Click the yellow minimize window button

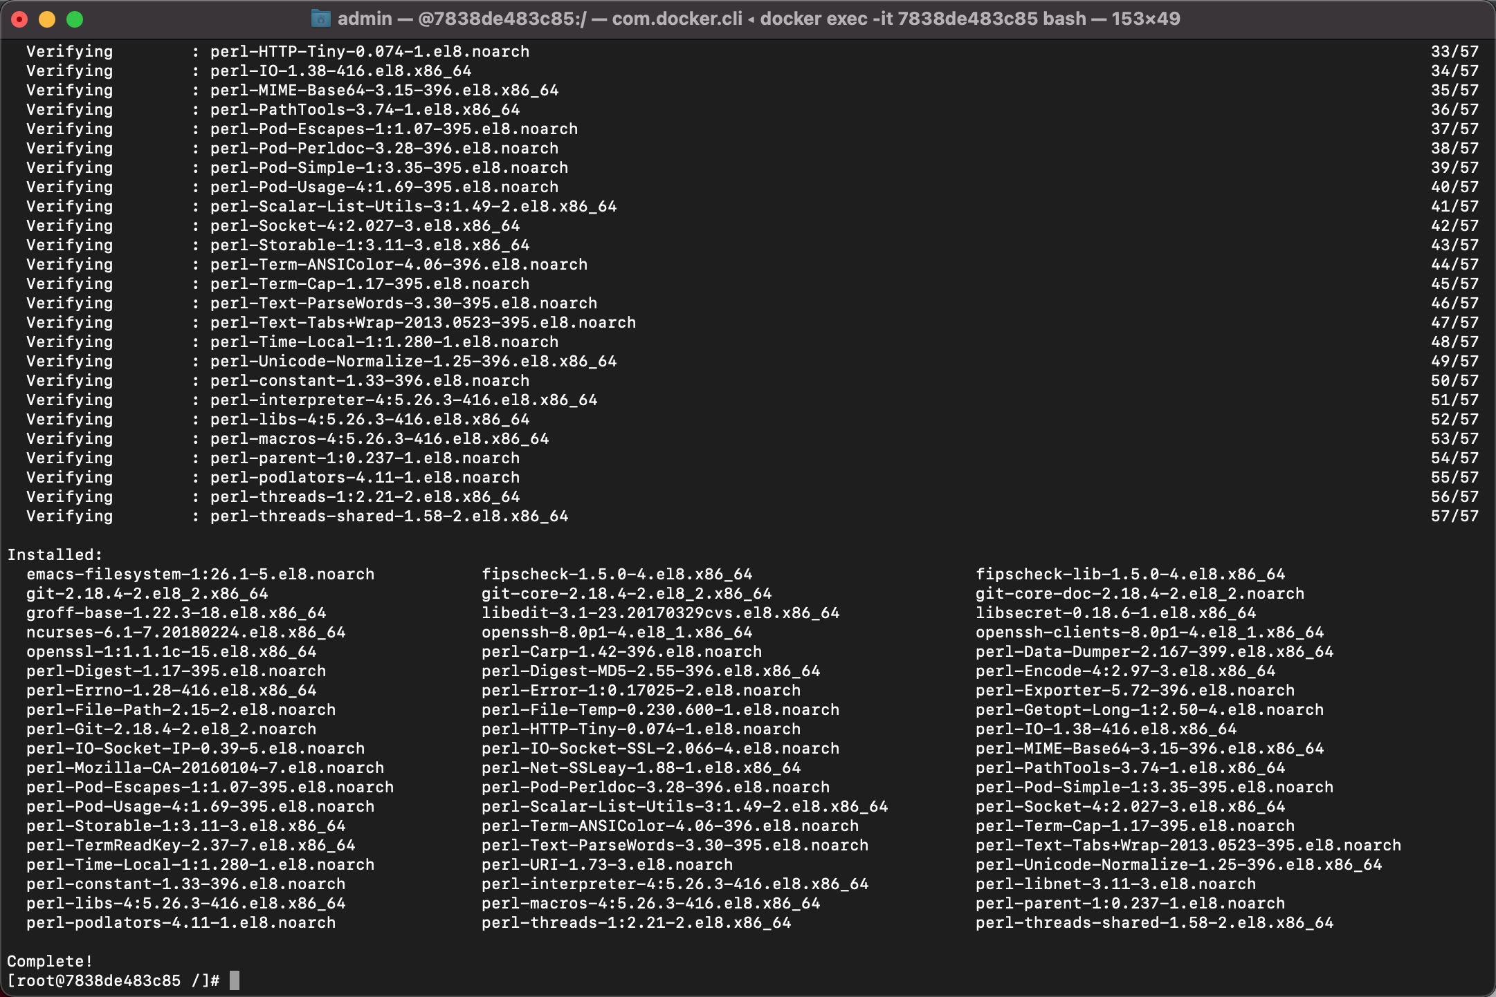[47, 19]
